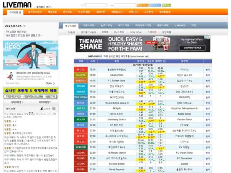Click the KOR D2 badge for 전남 드래곤즈 match

pyautogui.click(x=81, y=86)
